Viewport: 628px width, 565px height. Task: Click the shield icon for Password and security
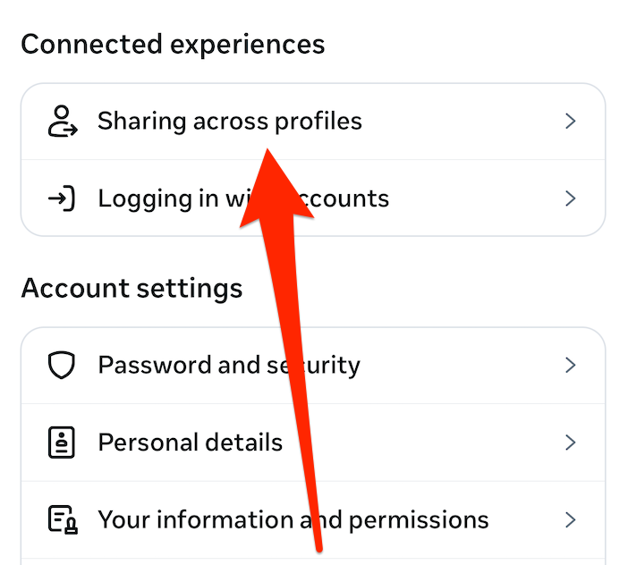click(61, 365)
